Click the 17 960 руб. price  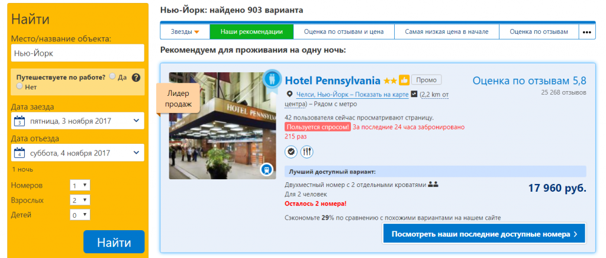pos(557,188)
